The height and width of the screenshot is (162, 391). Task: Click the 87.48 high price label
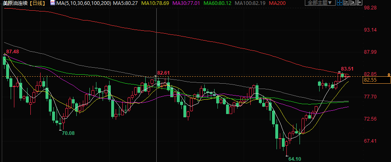pyautogui.click(x=13, y=52)
